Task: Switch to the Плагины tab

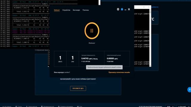Action: 86,10
